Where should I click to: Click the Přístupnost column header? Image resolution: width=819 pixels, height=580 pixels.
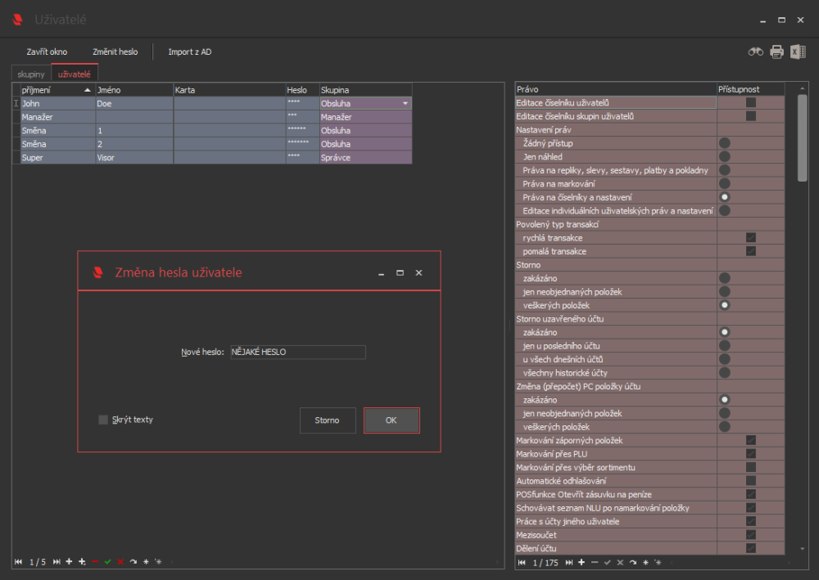[x=750, y=89]
